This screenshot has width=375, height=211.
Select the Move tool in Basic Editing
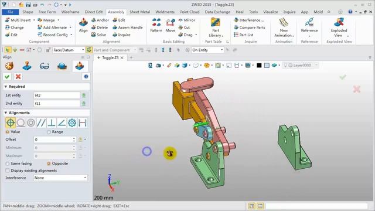click(171, 25)
